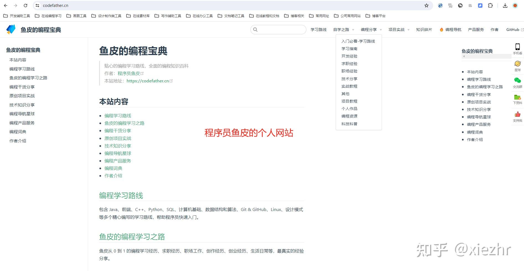Focus the site search box

tap(278, 30)
